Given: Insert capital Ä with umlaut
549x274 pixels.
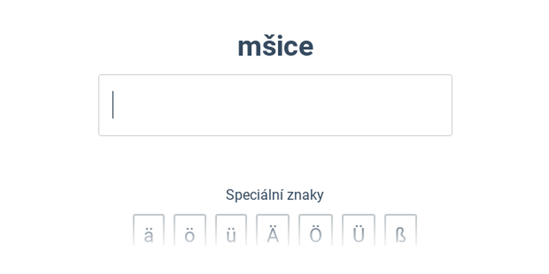Looking at the screenshot, I should (272, 232).
